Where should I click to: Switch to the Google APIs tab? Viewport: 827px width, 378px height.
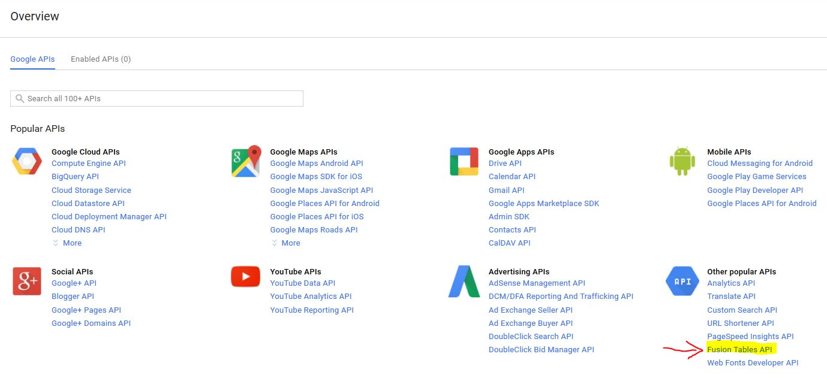tap(32, 59)
